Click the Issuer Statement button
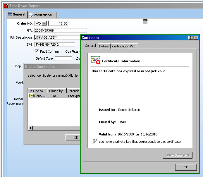Image resolution: width=203 pixels, height=177 pixels. (x=177, y=155)
